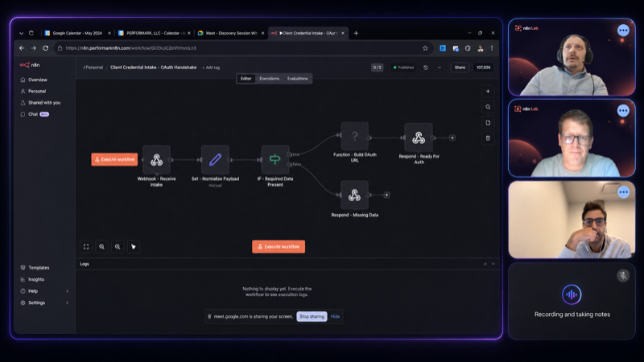Switch to Meet - Discovery Session tab
The image size is (644, 362).
(x=230, y=33)
